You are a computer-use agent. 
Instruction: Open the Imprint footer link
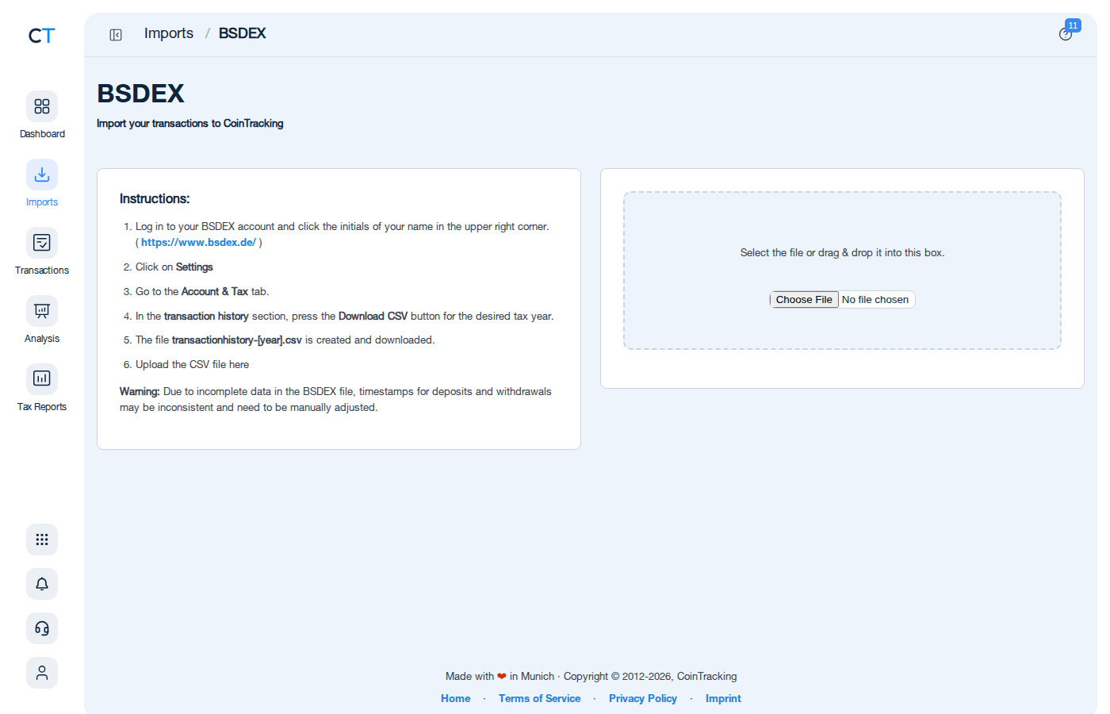coord(723,699)
